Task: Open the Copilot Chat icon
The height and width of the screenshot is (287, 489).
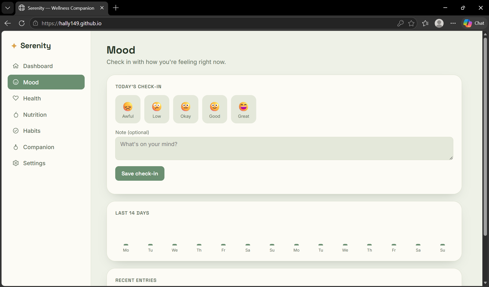Action: [x=474, y=23]
